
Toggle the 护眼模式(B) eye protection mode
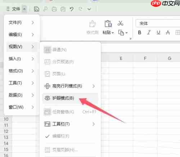click(70, 98)
